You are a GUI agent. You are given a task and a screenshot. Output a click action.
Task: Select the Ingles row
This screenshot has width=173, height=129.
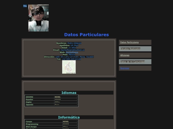click(51, 102)
